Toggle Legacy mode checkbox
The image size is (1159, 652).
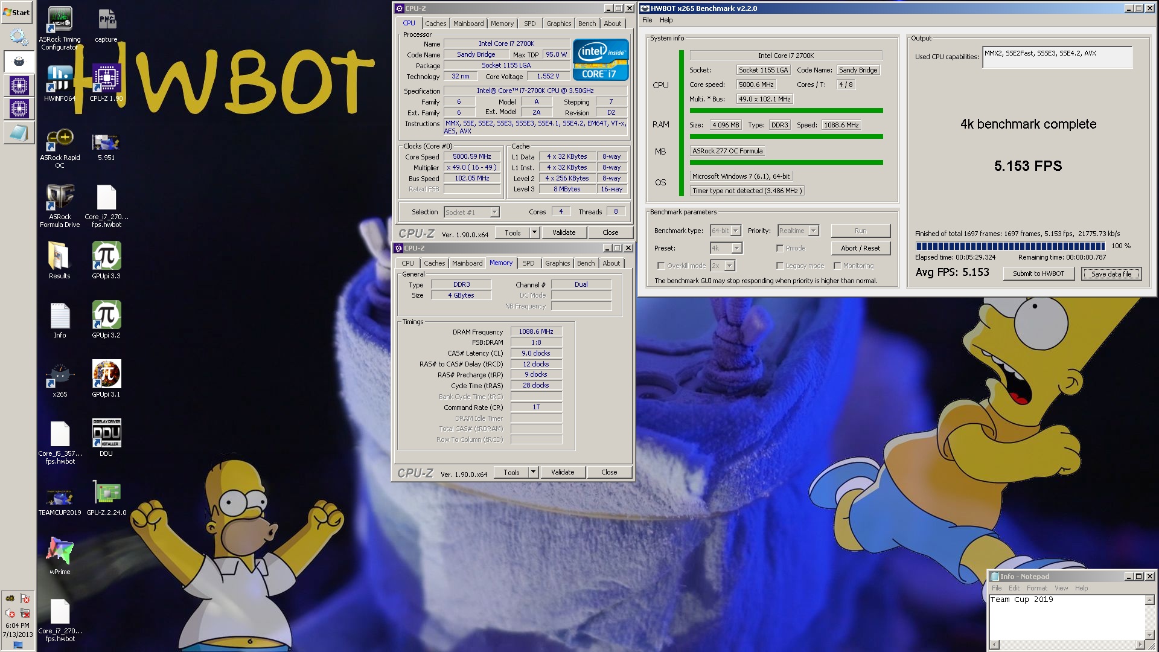(x=780, y=266)
